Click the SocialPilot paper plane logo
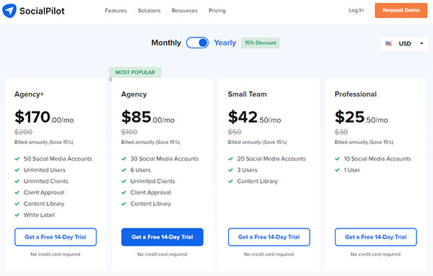The width and height of the screenshot is (433, 276). pyautogui.click(x=9, y=11)
